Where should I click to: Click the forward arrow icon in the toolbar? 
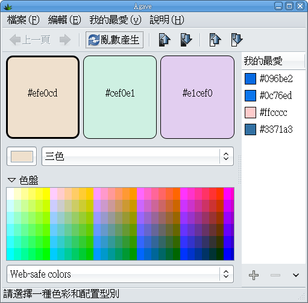point(65,40)
